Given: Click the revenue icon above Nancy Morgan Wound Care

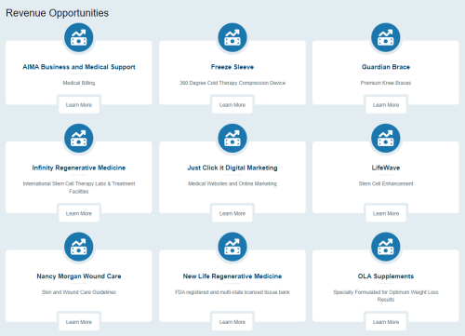Looking at the screenshot, I should (x=79, y=247).
